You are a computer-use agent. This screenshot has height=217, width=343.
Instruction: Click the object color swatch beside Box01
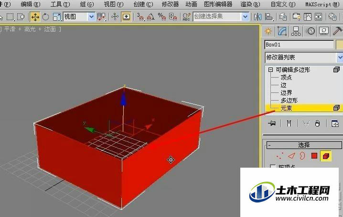pos(340,45)
